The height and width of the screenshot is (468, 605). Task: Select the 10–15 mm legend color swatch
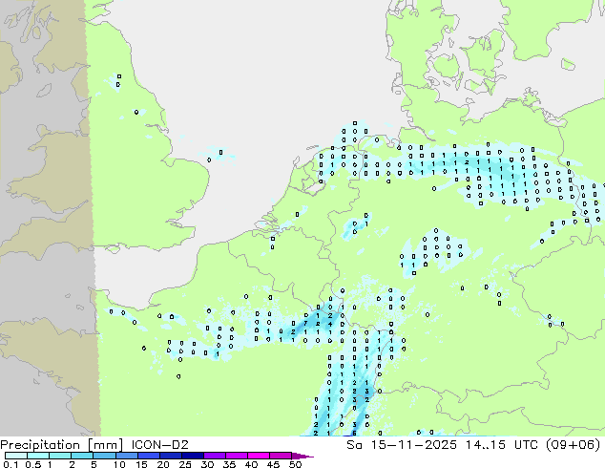tap(126, 456)
